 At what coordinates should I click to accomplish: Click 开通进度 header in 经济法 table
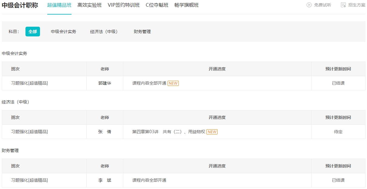pos(217,117)
